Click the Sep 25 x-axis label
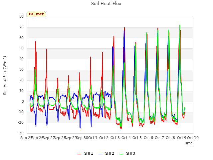Viewport: 213px width, 160px height. point(26,138)
